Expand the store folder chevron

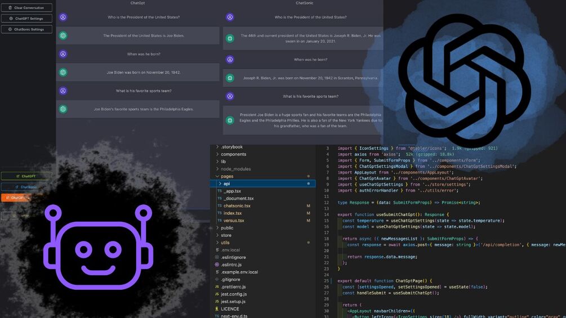point(217,235)
